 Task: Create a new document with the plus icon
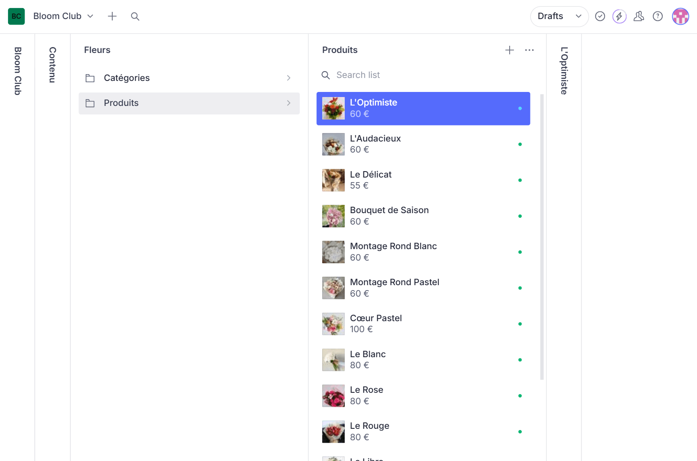(112, 16)
